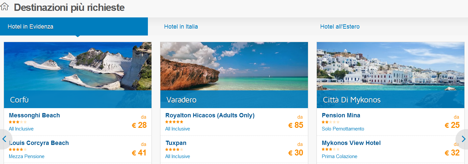Click Royalton Hicacos five-star rating
This screenshot has width=468, height=164.
[x=174, y=122]
